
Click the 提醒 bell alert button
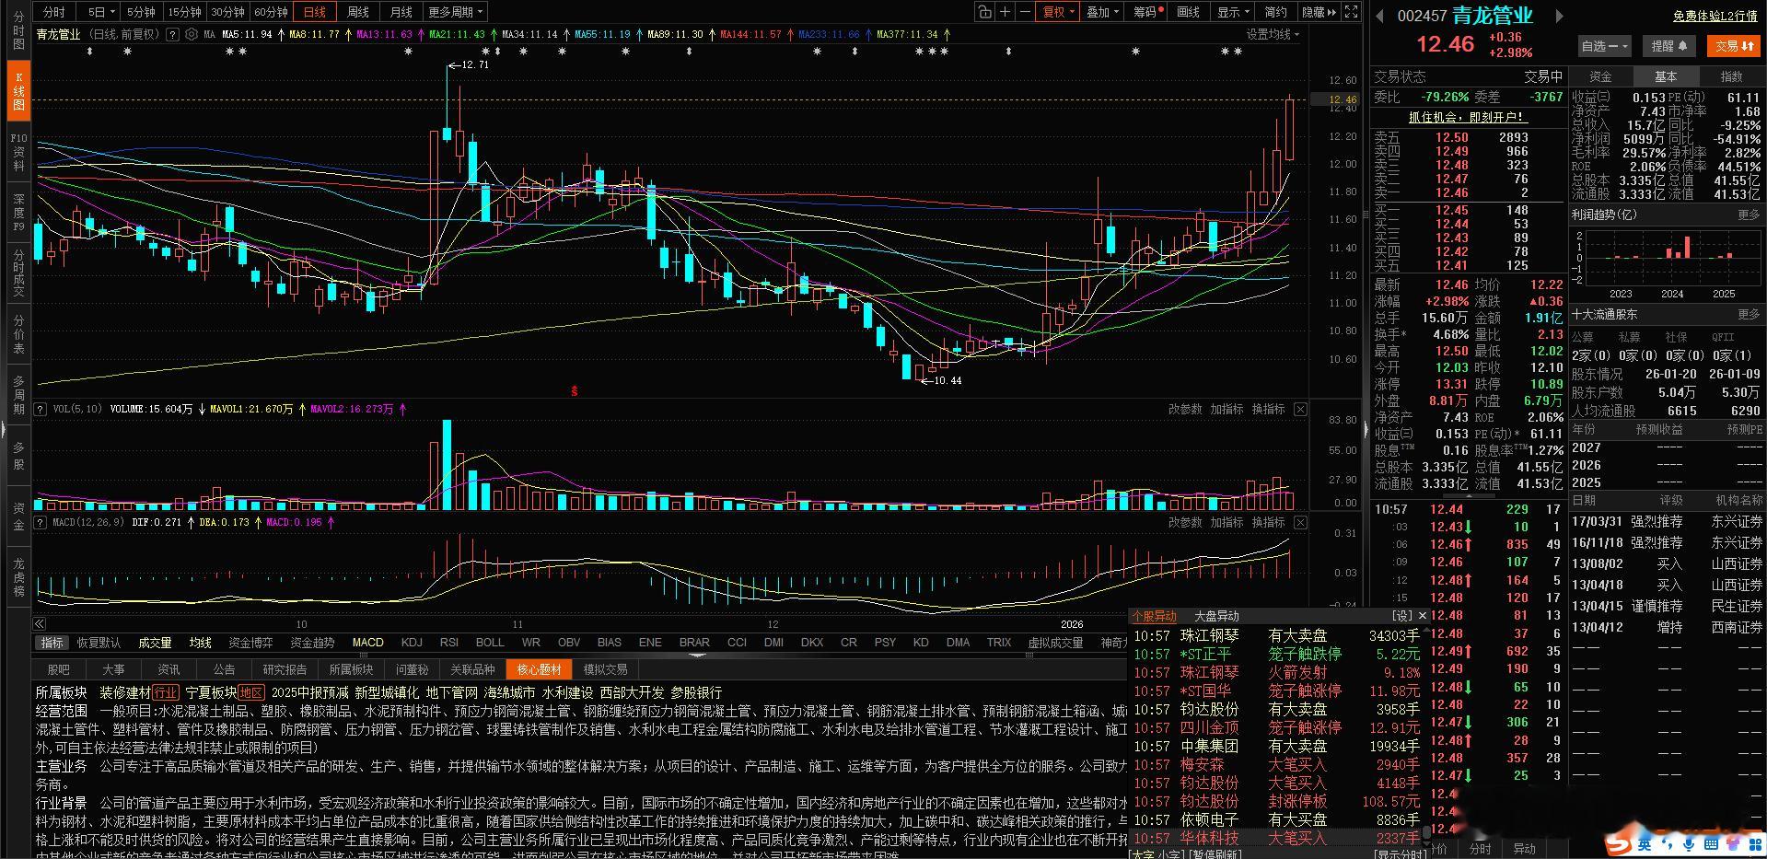coord(1668,45)
